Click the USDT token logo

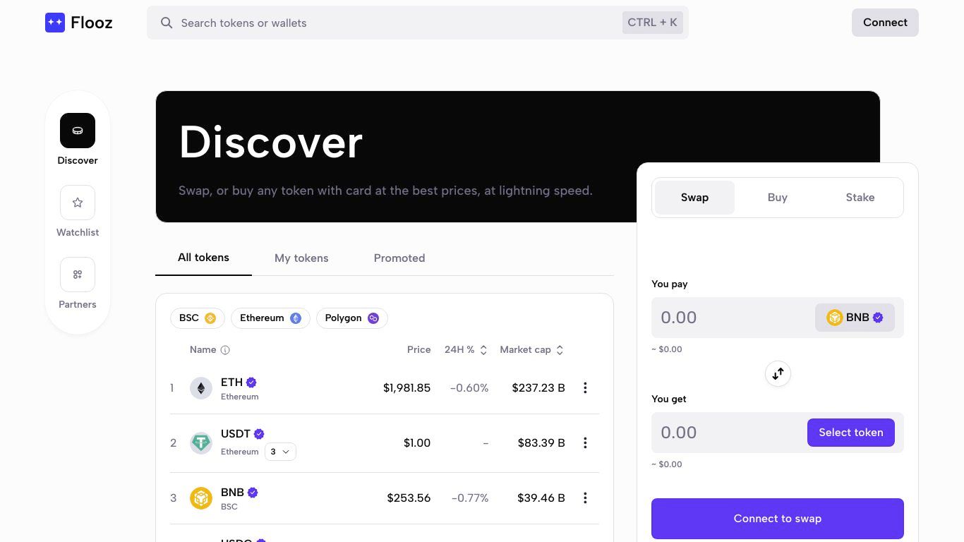[201, 443]
